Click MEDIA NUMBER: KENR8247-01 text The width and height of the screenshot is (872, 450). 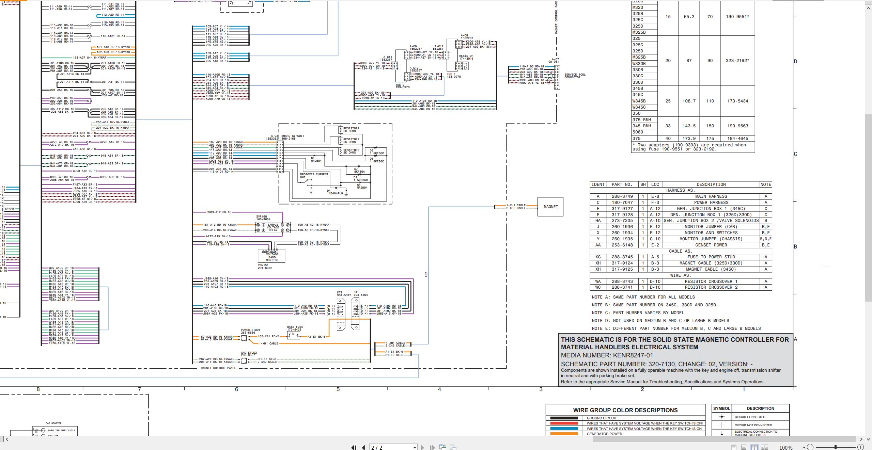click(x=607, y=355)
